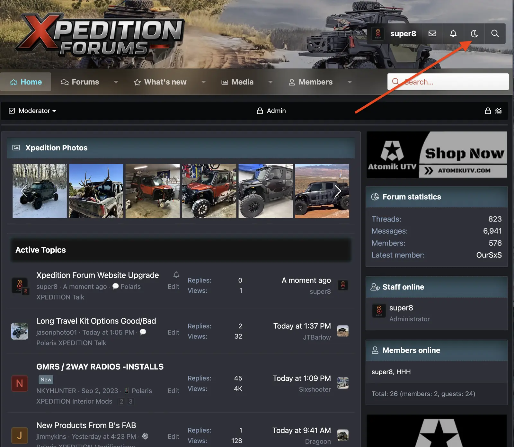View HHH's profile in Members online
The image size is (514, 447).
coord(403,372)
